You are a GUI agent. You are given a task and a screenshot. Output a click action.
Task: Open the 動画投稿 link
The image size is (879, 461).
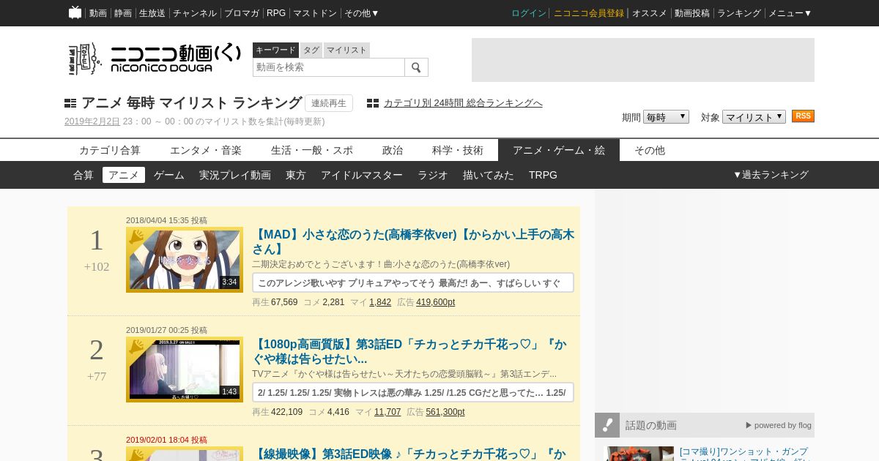click(x=692, y=13)
